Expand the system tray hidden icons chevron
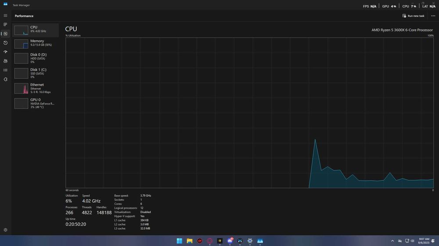The height and width of the screenshot is (246, 439). tap(392, 241)
